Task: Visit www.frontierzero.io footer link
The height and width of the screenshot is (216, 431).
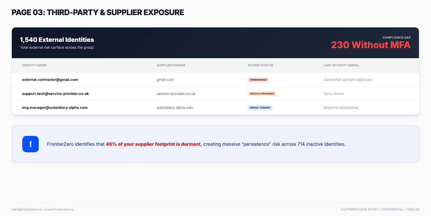Action: click(x=59, y=210)
